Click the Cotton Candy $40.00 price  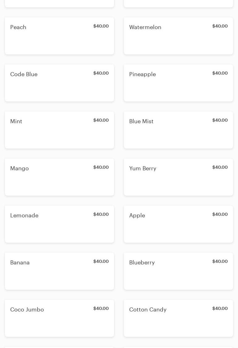(220, 309)
